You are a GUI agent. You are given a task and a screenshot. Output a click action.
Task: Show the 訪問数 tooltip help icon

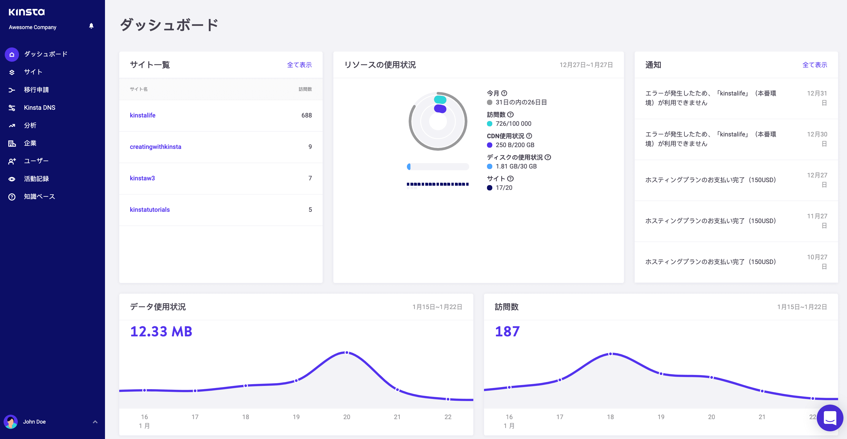pos(510,114)
